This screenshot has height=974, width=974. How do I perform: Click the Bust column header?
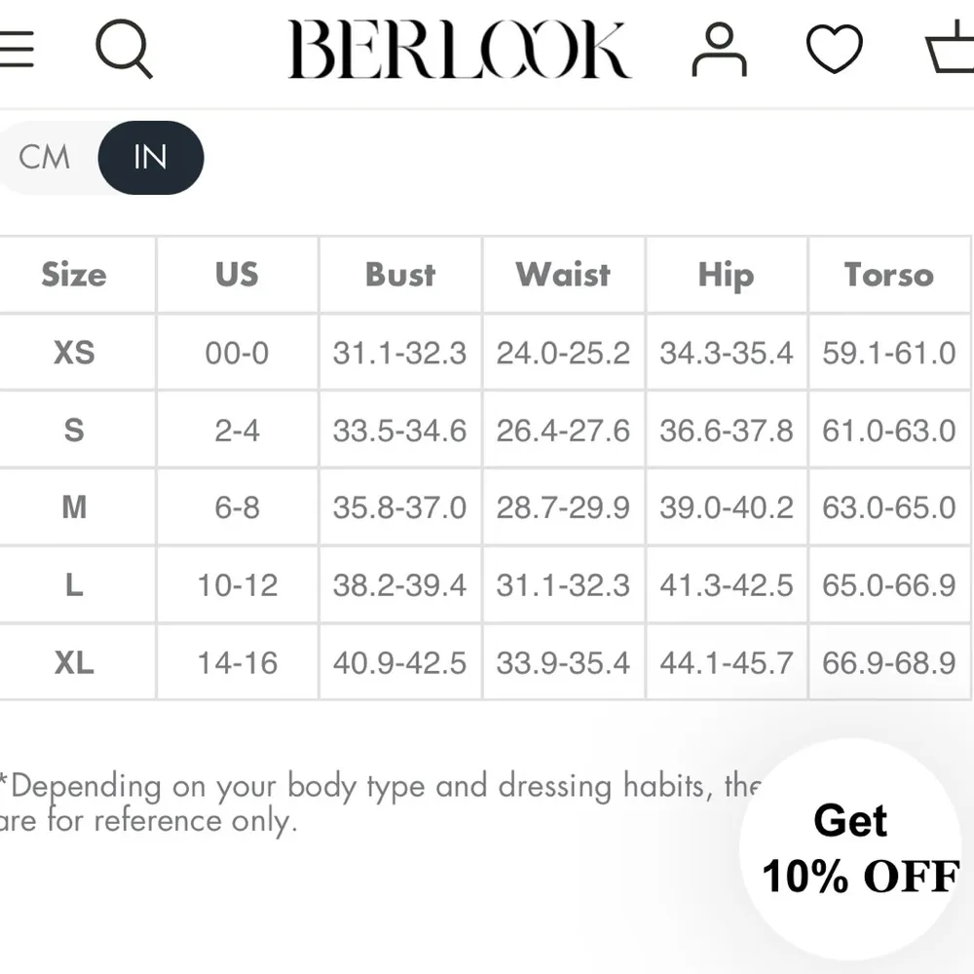[399, 275]
